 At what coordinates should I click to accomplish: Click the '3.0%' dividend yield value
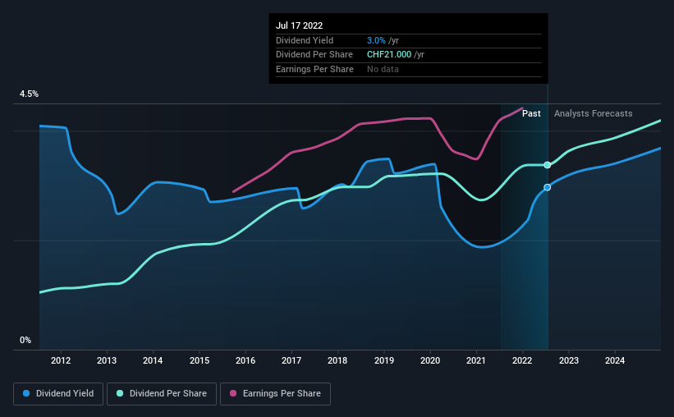(x=376, y=40)
